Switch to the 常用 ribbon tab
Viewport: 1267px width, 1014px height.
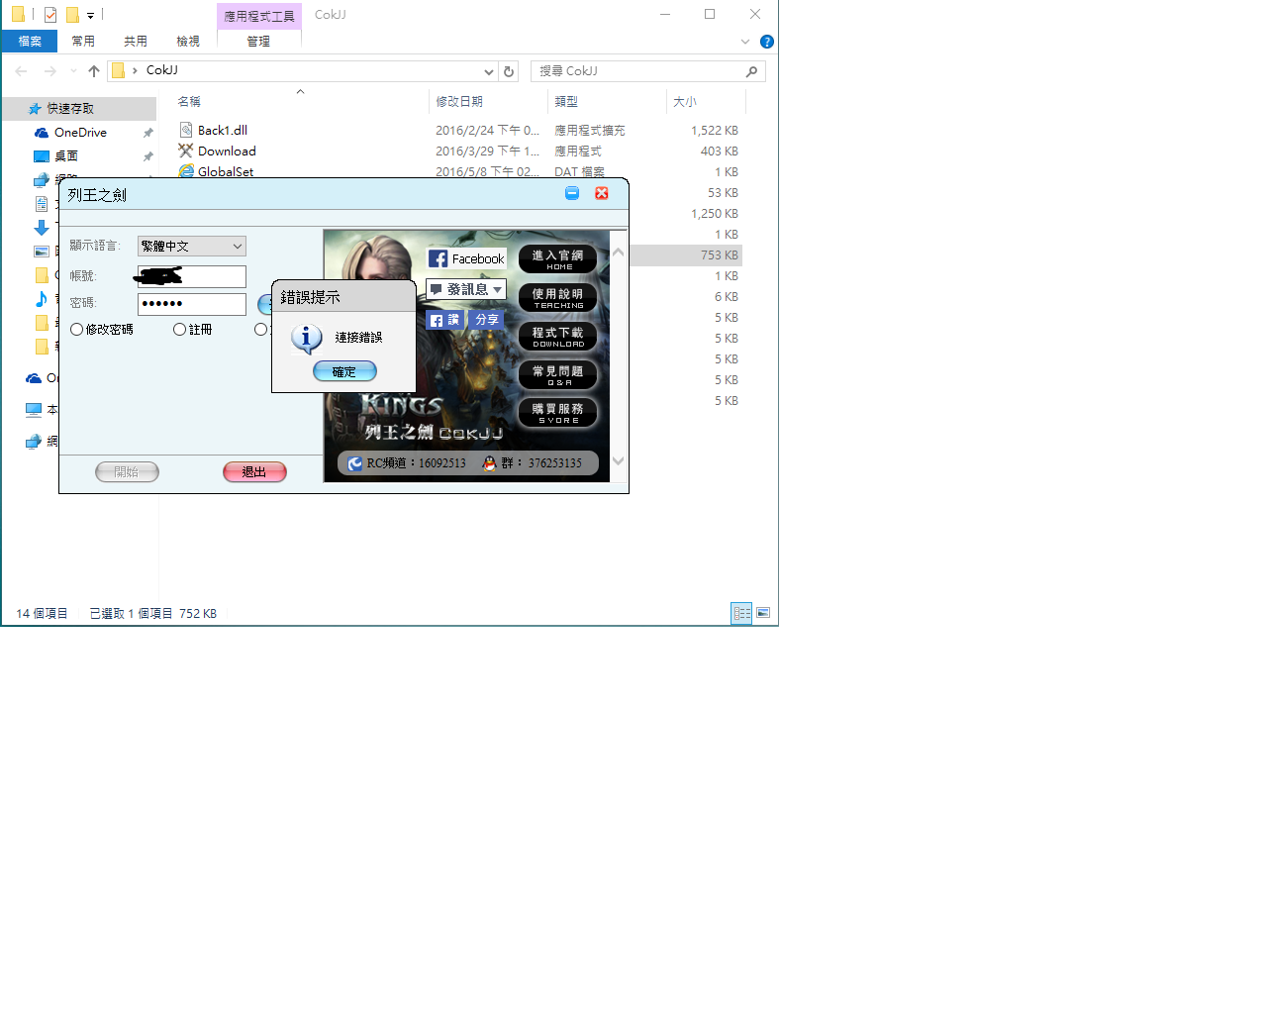click(83, 42)
